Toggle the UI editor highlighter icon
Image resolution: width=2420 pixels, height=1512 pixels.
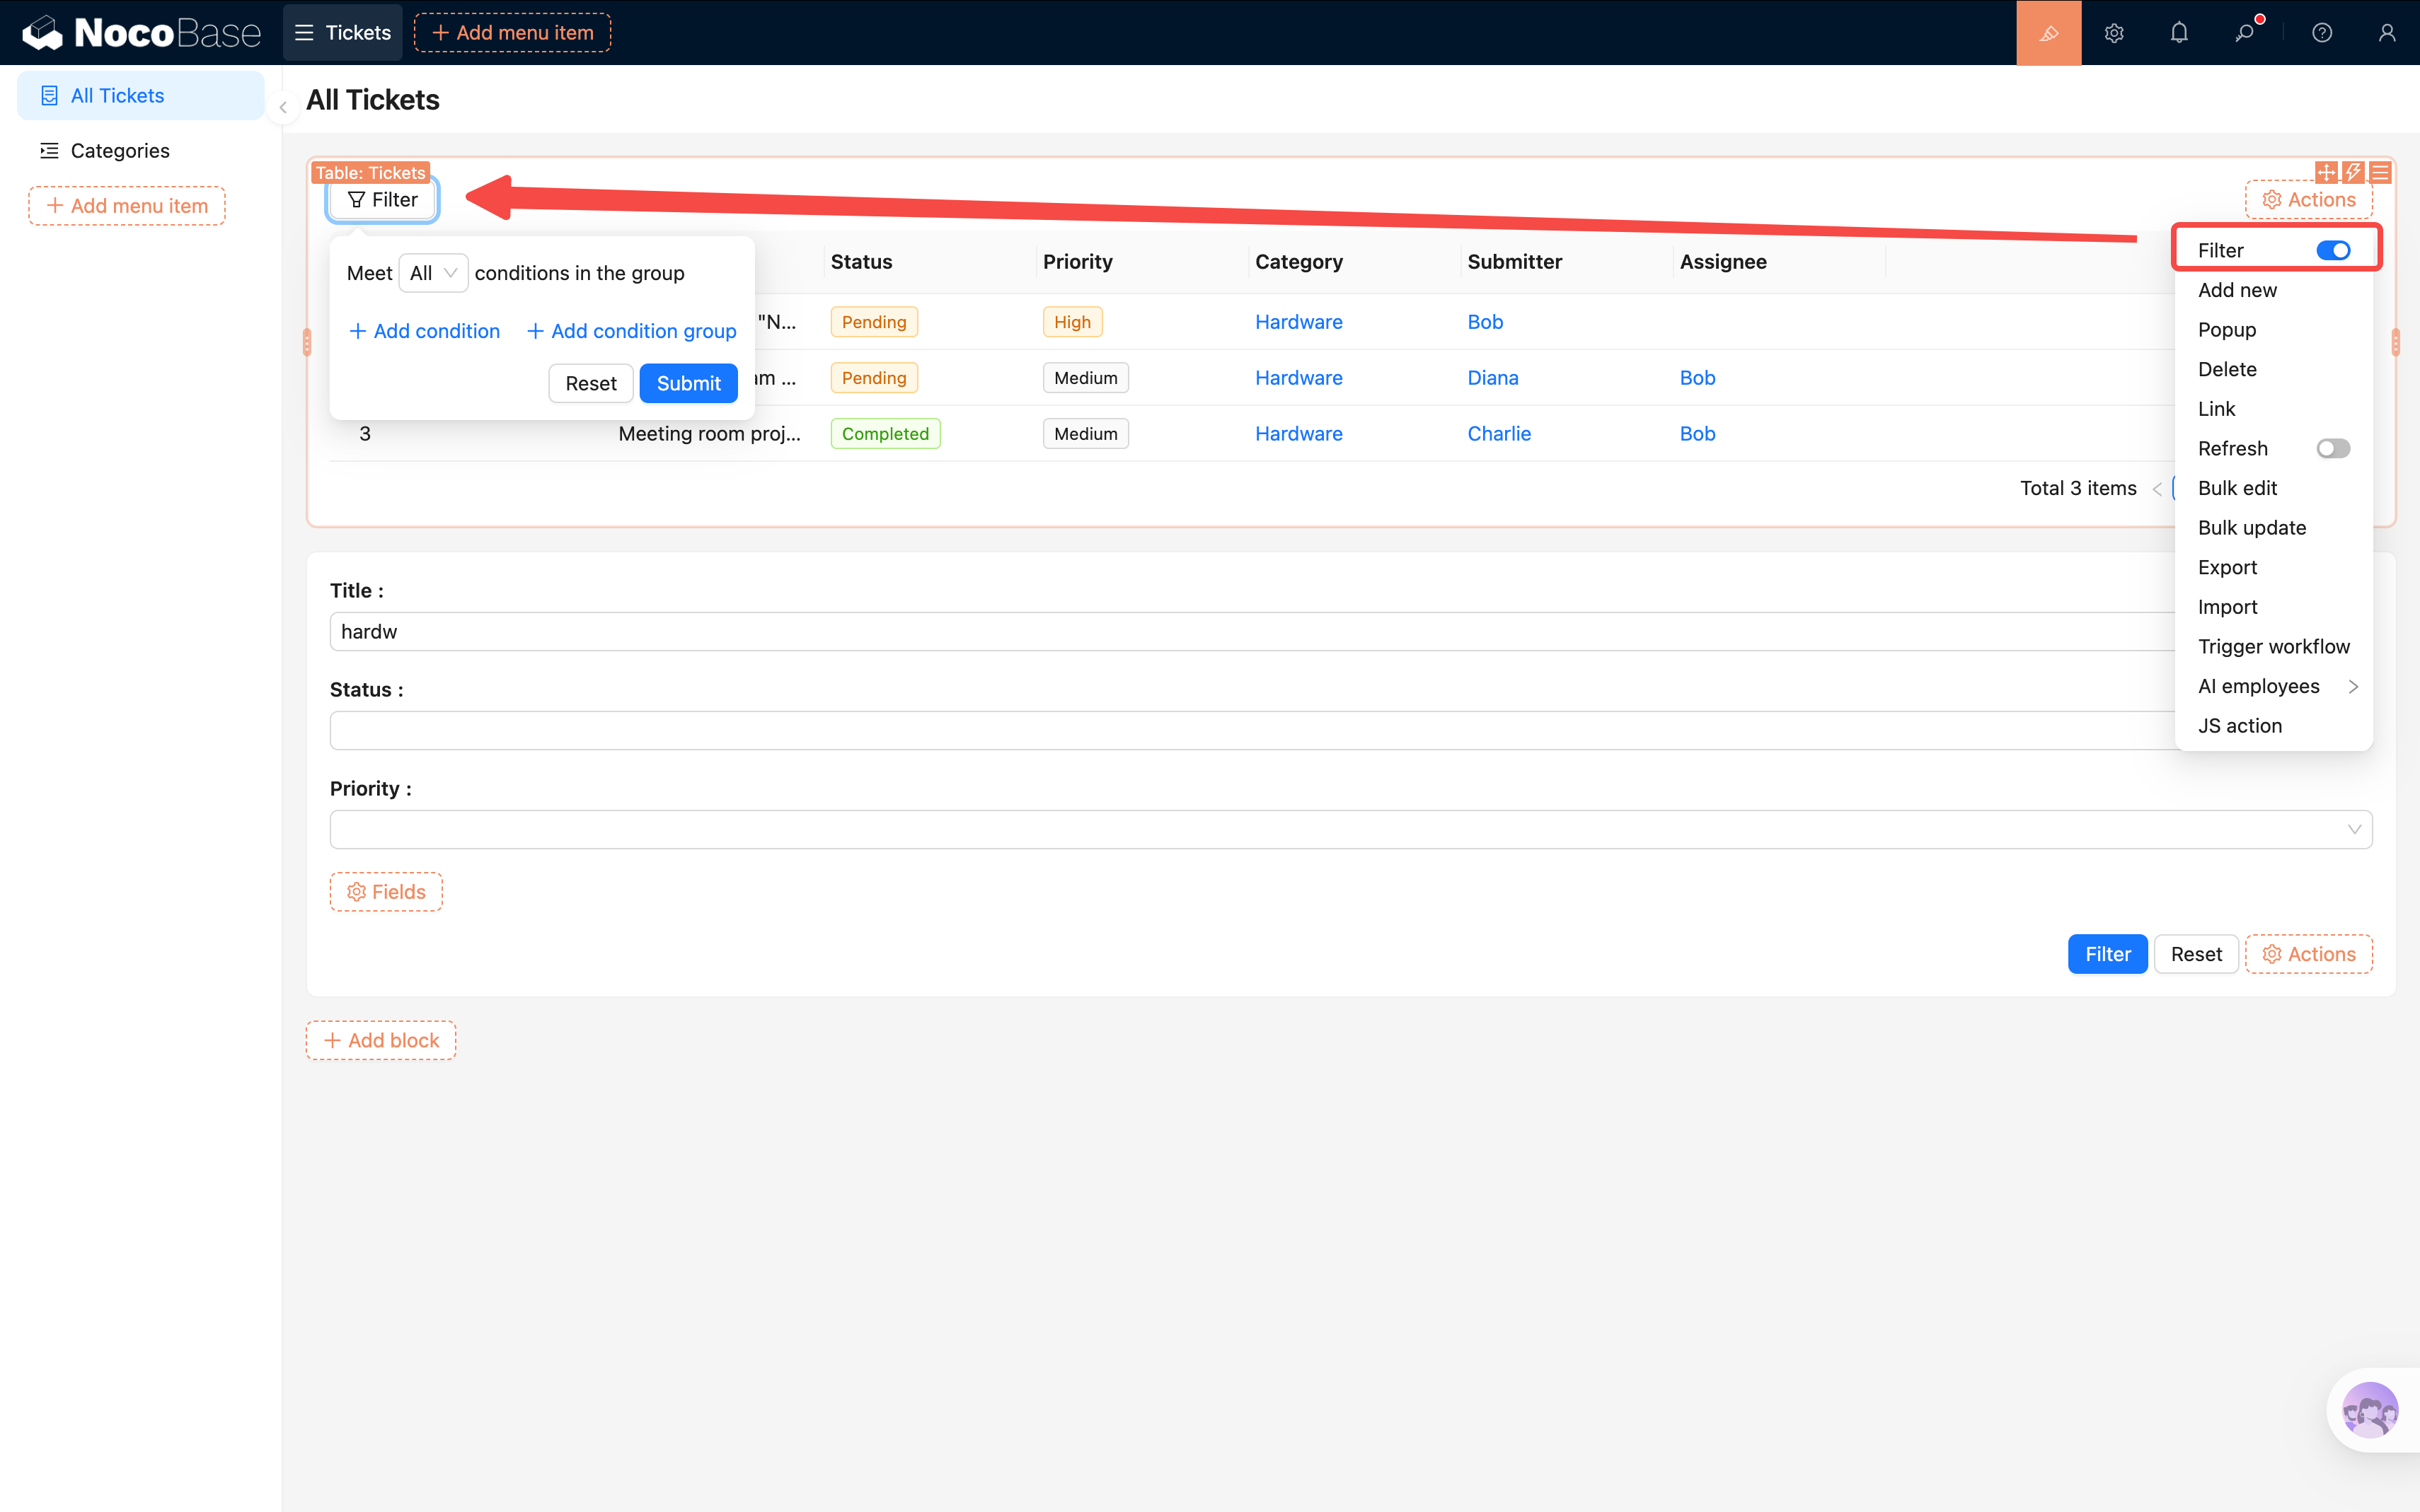click(2048, 33)
